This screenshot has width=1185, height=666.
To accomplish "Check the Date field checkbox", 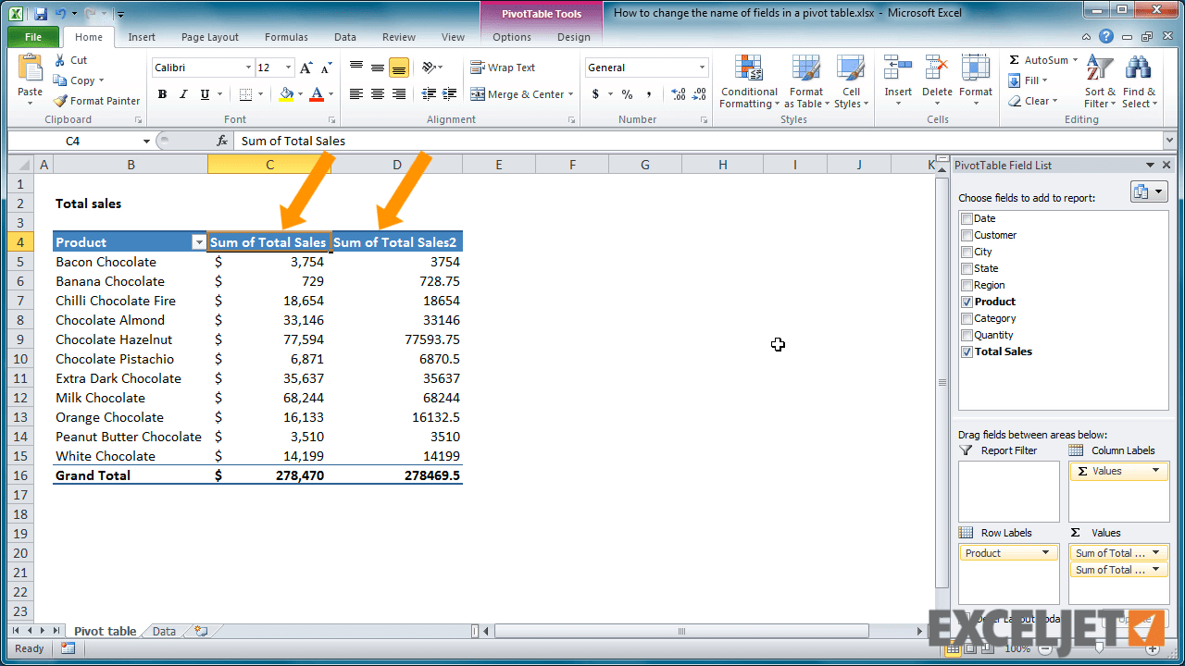I will coord(967,218).
